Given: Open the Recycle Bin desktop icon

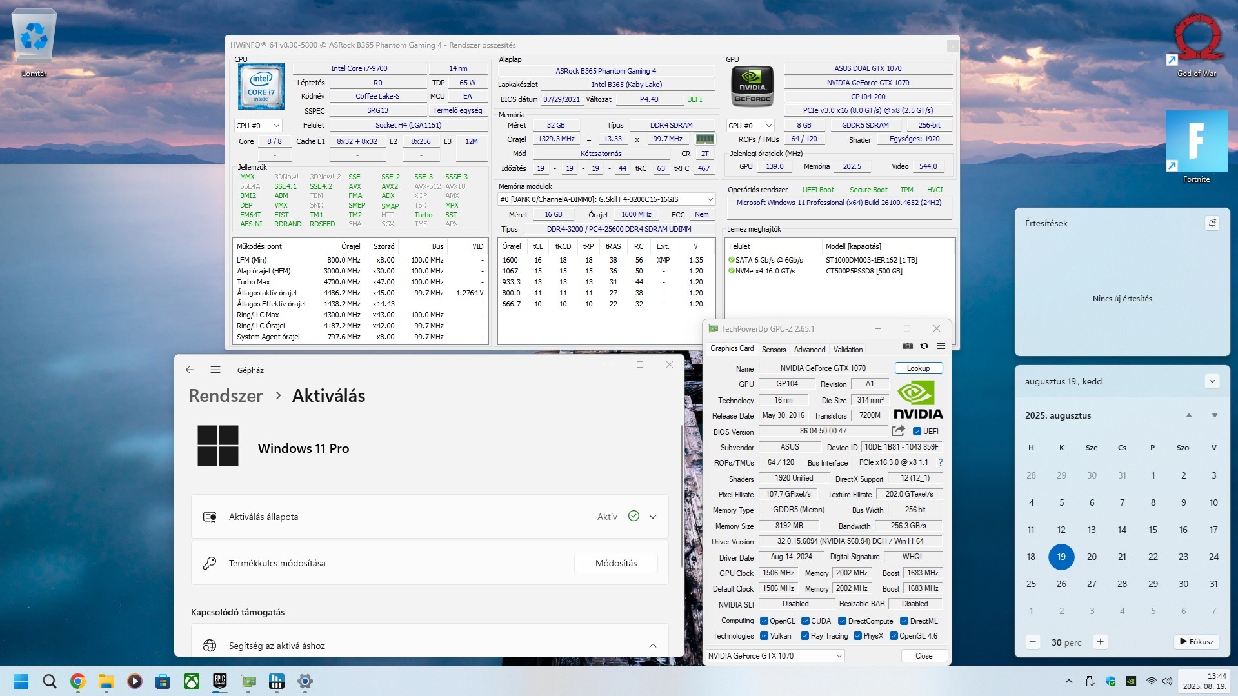Looking at the screenshot, I should point(34,44).
